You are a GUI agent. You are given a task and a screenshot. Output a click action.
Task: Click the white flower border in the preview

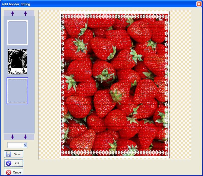pyautogui.click(x=114, y=16)
